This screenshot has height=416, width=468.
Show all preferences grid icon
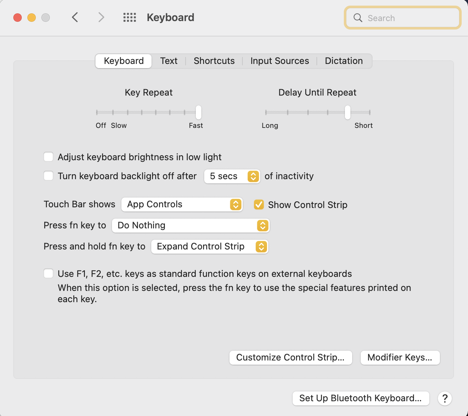pos(129,17)
